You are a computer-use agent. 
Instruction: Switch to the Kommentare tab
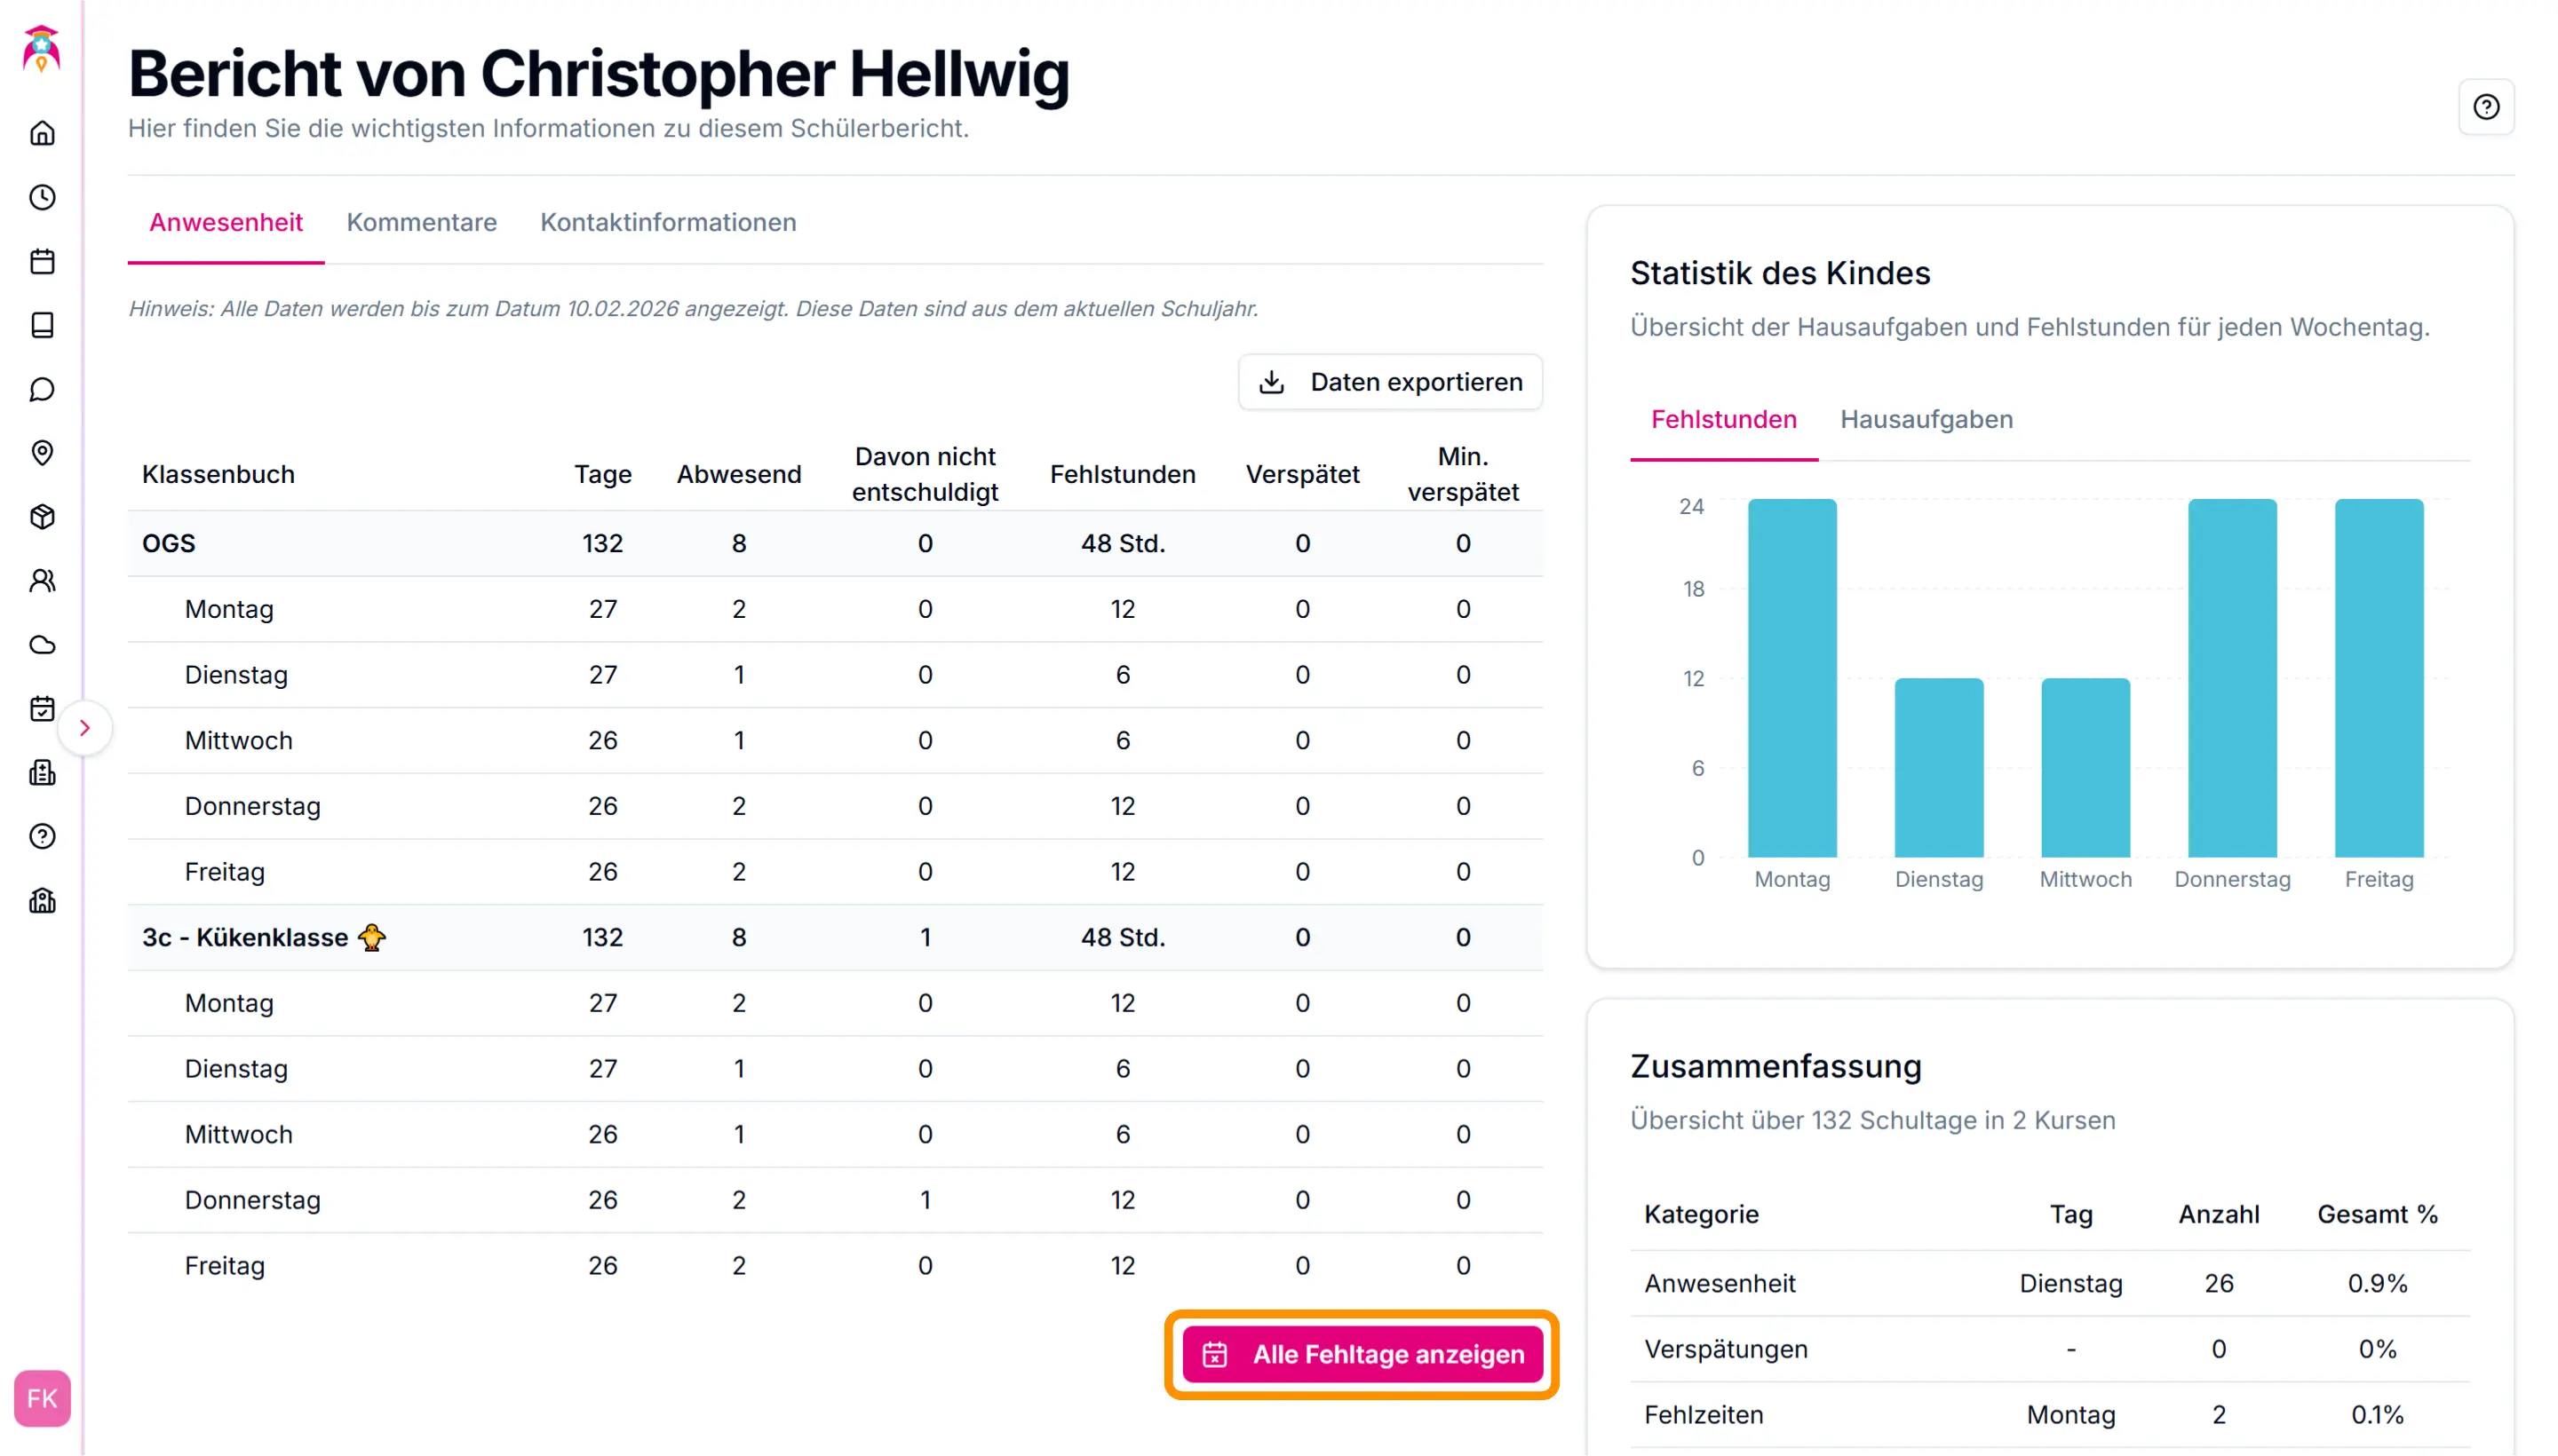click(421, 222)
